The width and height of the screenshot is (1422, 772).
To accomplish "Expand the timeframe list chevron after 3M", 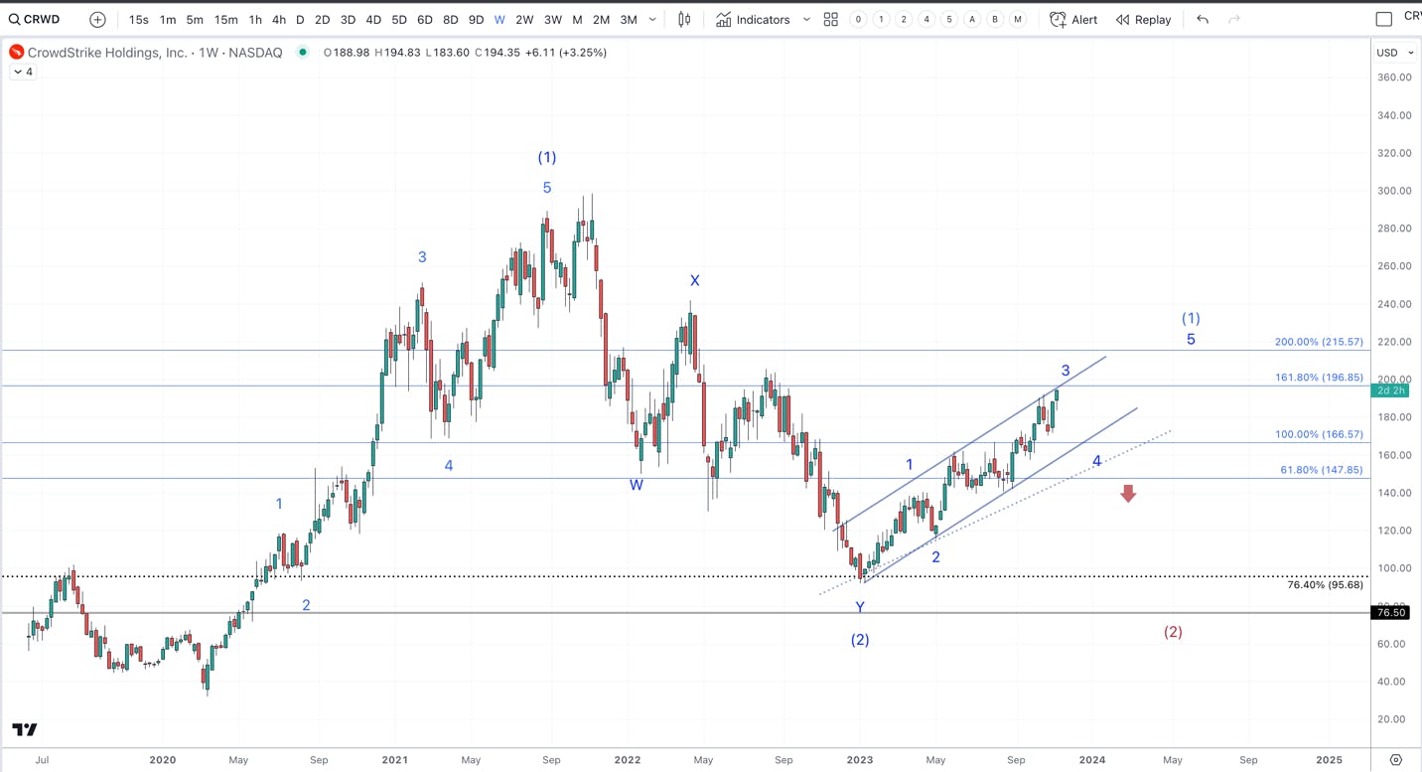I will 652,19.
